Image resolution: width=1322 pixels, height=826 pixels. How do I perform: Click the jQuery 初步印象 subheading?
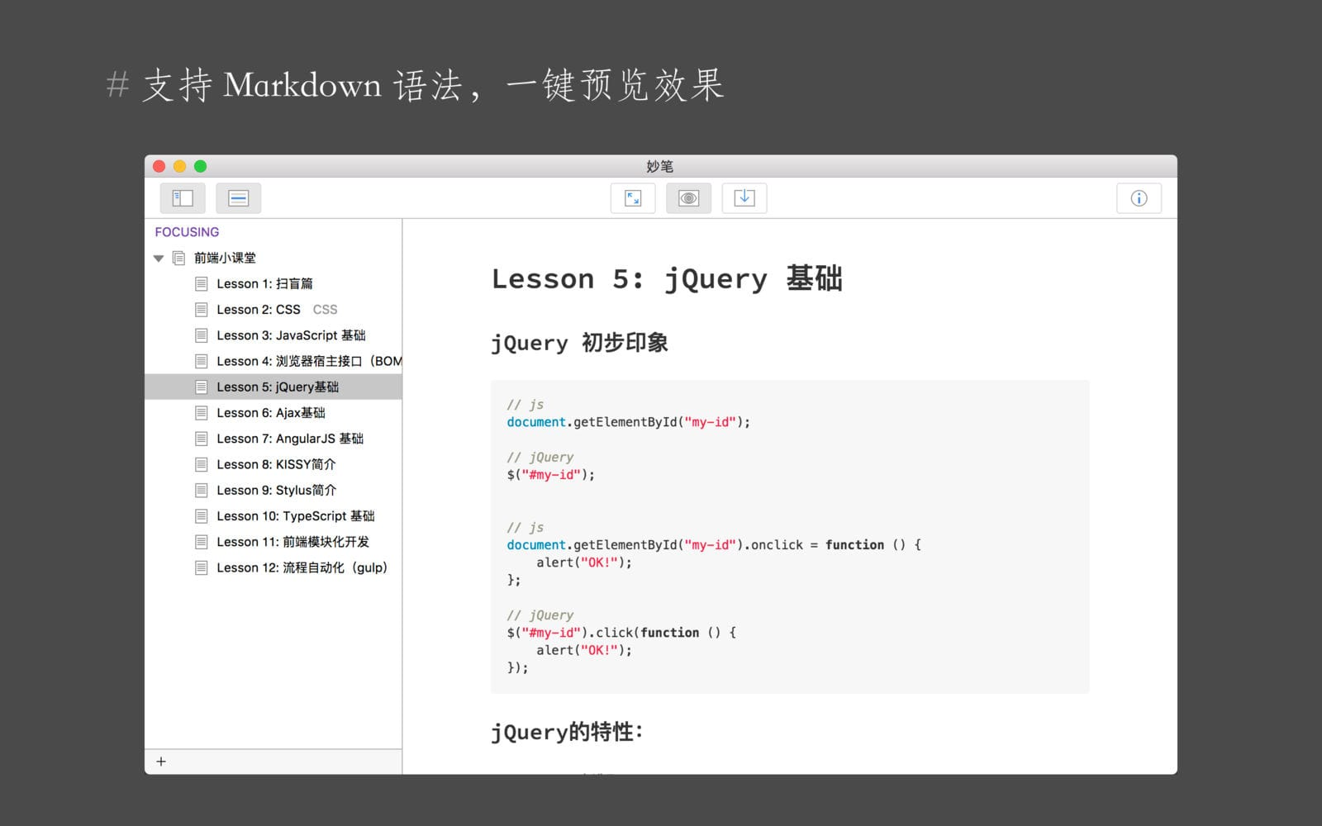coord(579,343)
